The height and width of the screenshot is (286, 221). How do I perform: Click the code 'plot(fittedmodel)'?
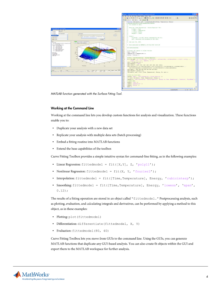pyautogui.click(x=85, y=217)
